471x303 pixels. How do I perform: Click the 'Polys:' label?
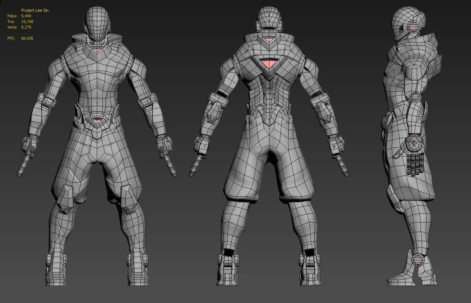point(12,16)
